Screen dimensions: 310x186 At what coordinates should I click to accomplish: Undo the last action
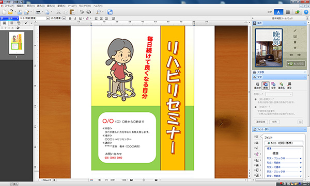tap(82, 12)
